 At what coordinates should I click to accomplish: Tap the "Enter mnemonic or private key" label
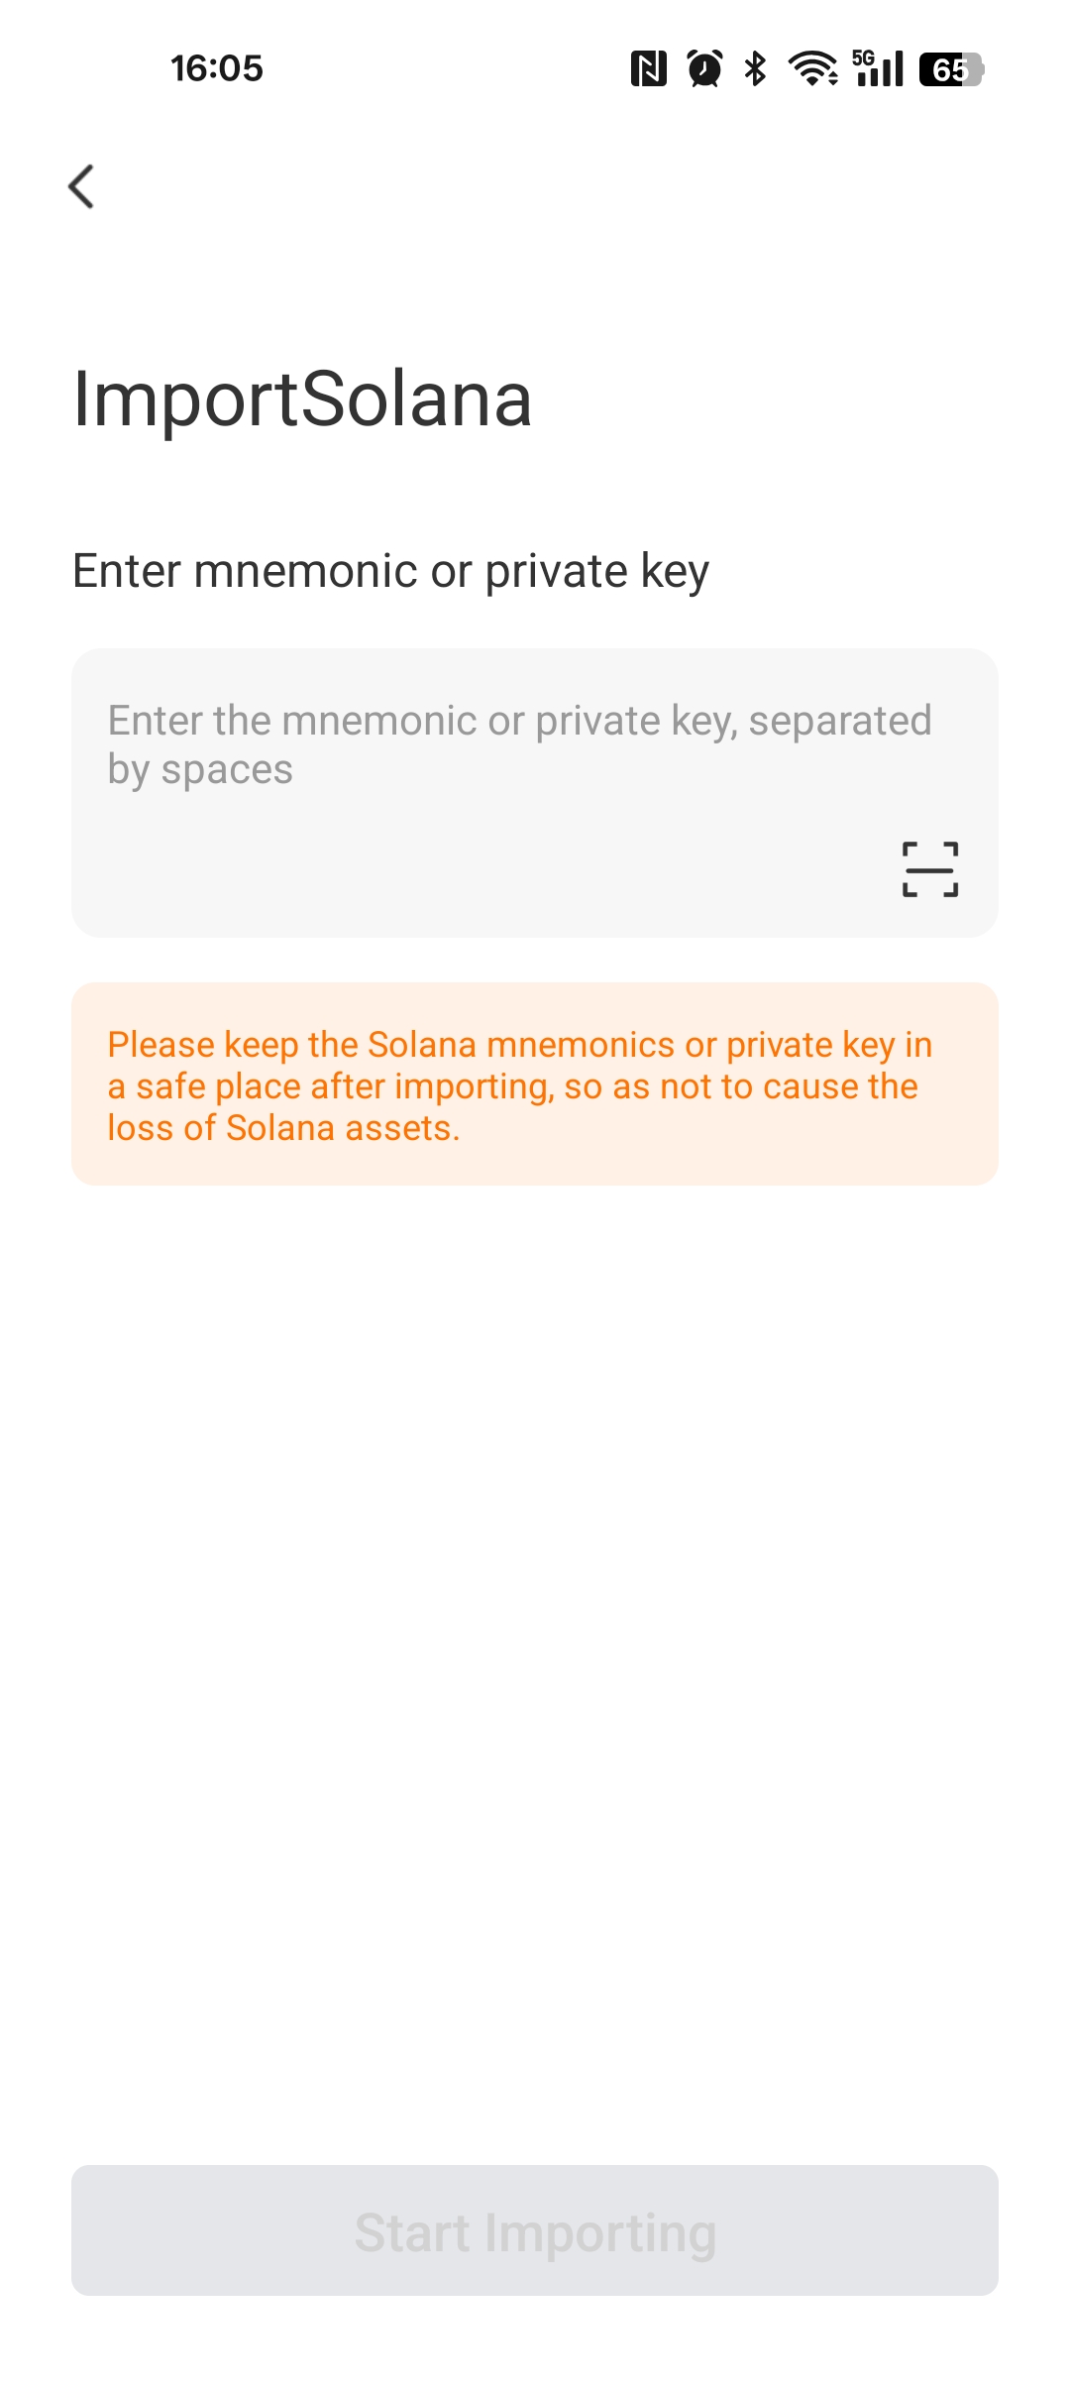pos(390,571)
